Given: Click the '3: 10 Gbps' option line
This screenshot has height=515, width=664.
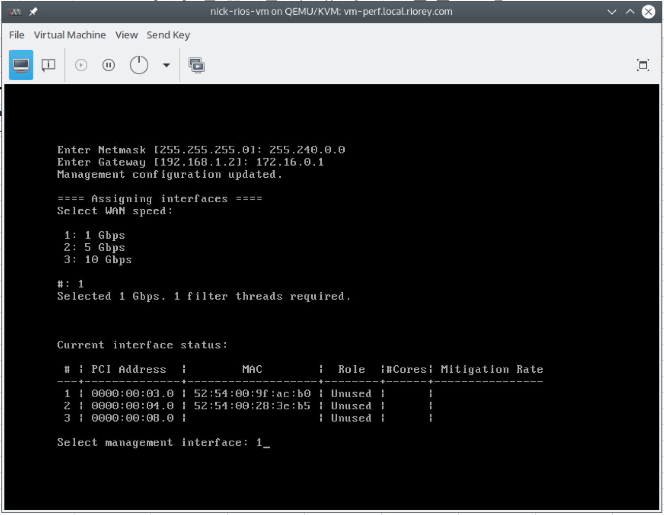Looking at the screenshot, I should 98,260.
